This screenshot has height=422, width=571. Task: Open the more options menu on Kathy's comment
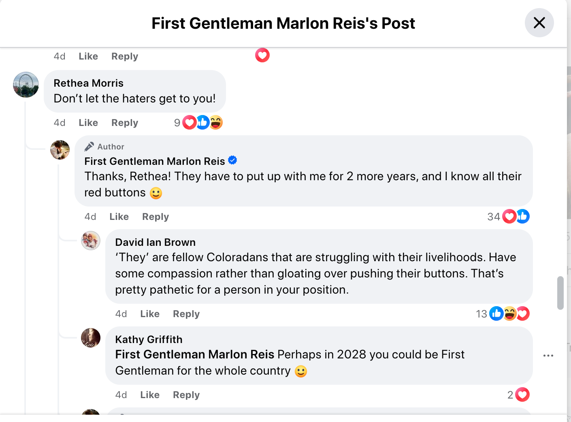pos(549,356)
